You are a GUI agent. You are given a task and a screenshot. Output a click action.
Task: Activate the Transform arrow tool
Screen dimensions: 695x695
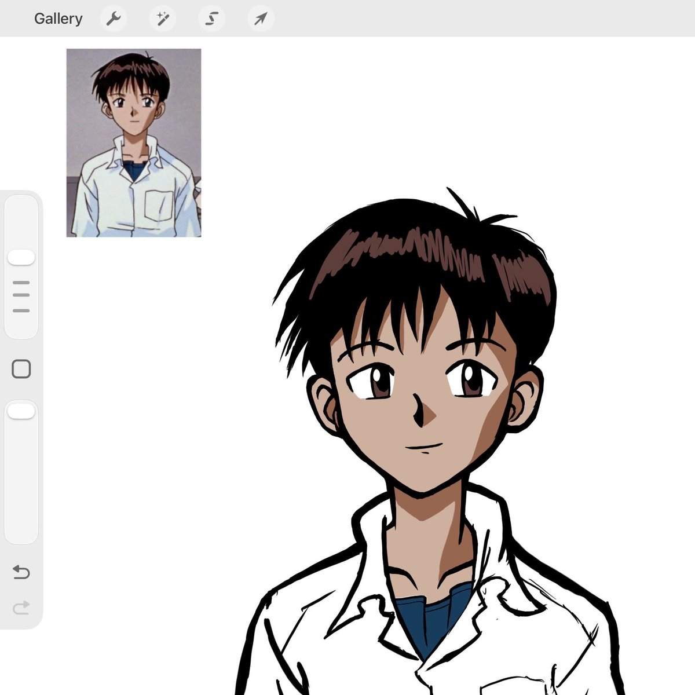pos(261,19)
